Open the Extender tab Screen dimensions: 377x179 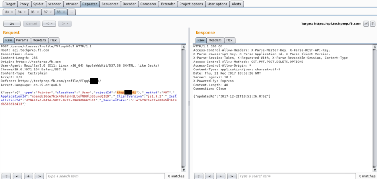click(168, 4)
